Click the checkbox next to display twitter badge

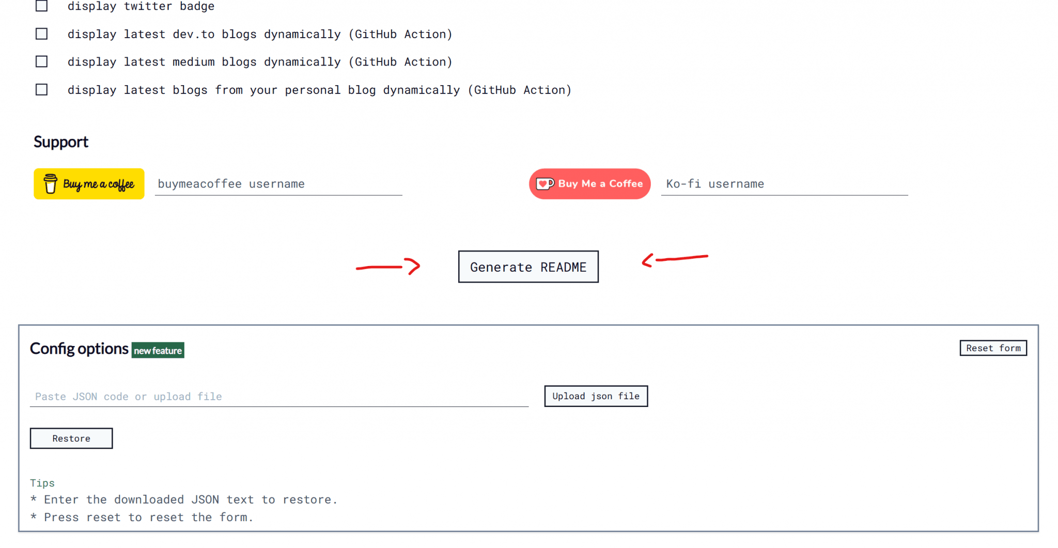click(41, 6)
